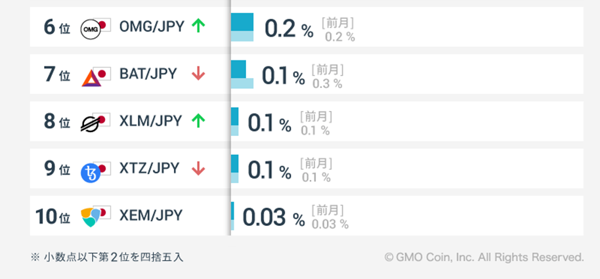Click the green up arrow beside XLM/JPY

198,121
